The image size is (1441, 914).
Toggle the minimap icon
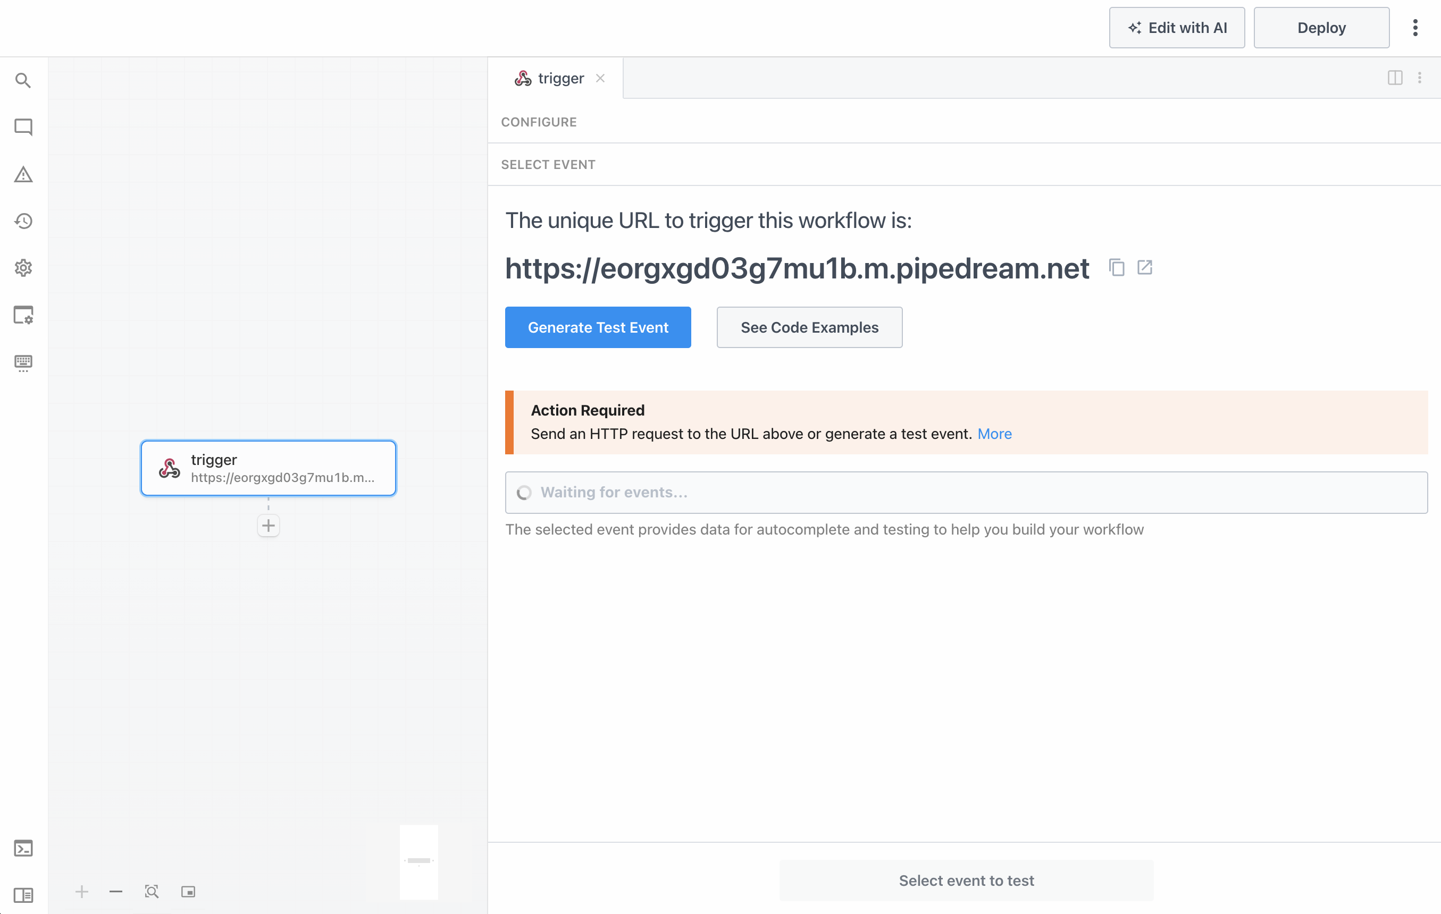click(188, 892)
